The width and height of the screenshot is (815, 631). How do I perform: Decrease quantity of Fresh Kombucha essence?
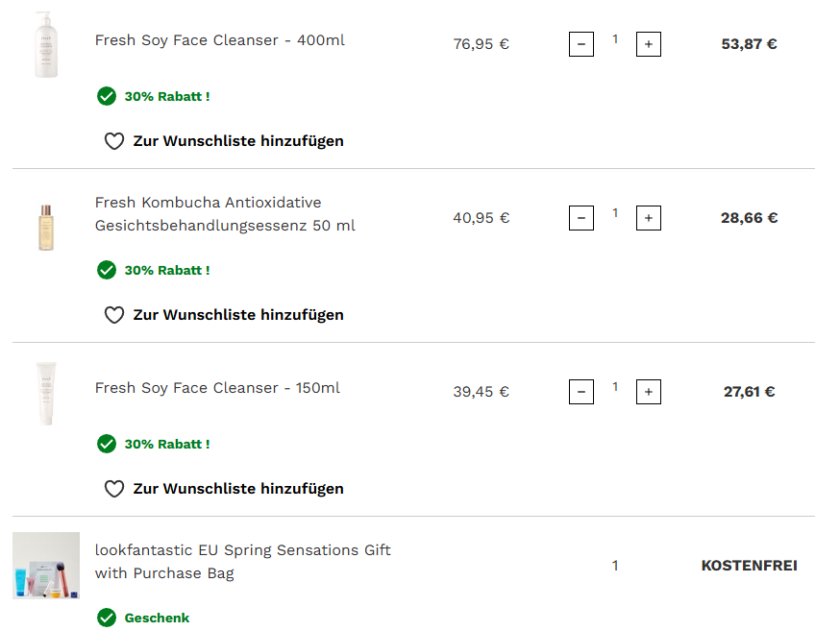[x=581, y=218]
